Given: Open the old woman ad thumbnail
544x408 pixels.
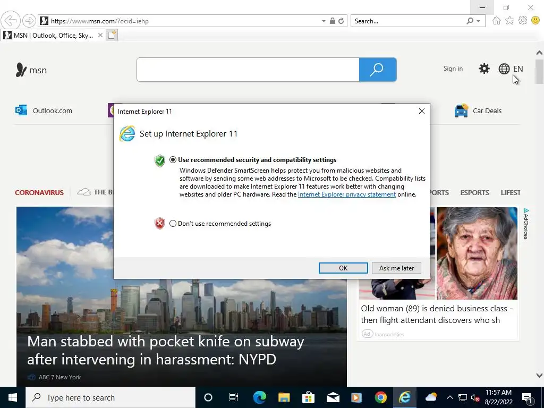Looking at the screenshot, I should (477, 253).
